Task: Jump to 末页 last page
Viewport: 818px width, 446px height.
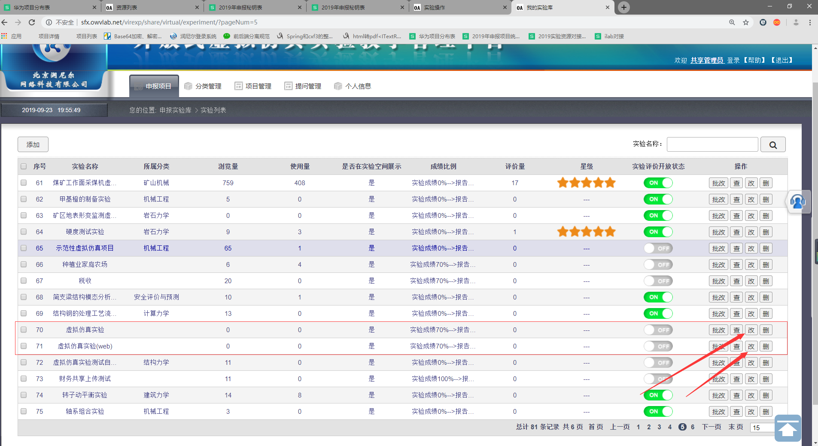Action: pos(736,427)
